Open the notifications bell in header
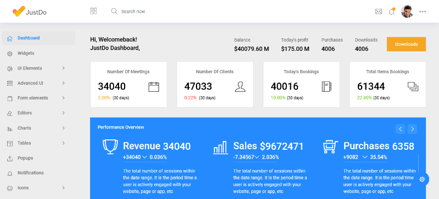 coord(392,11)
